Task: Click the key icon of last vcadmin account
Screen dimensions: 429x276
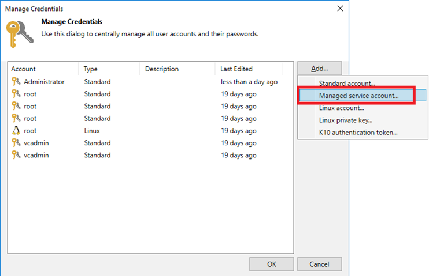Action: click(16, 155)
